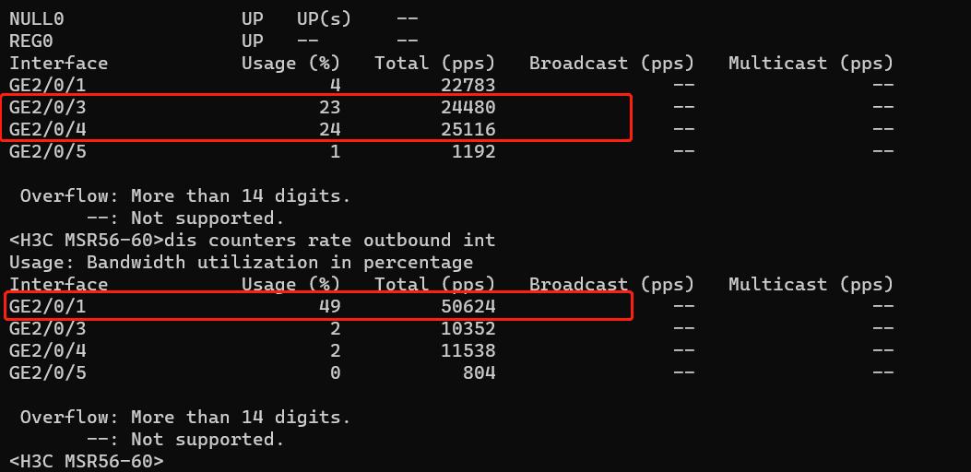Screen dimensions: 971x472
Task: Click the usage value 49
Action: tap(330, 306)
